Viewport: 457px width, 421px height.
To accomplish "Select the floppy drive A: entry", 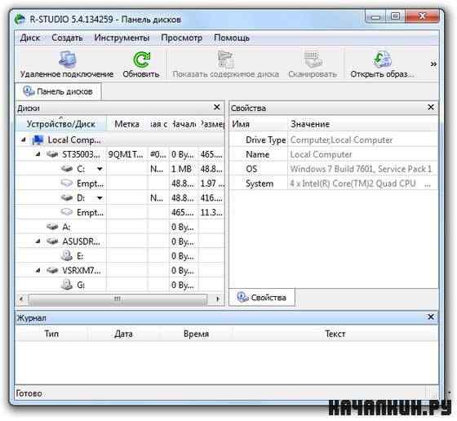I will (x=58, y=226).
